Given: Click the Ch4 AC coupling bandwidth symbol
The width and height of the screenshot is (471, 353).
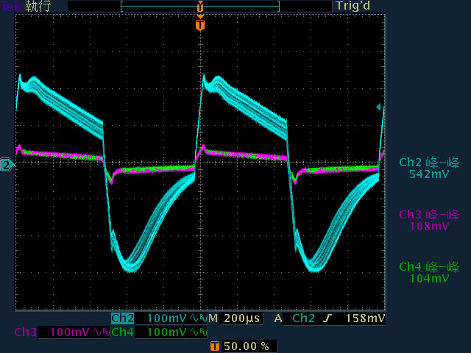Looking at the screenshot, I should [199, 332].
